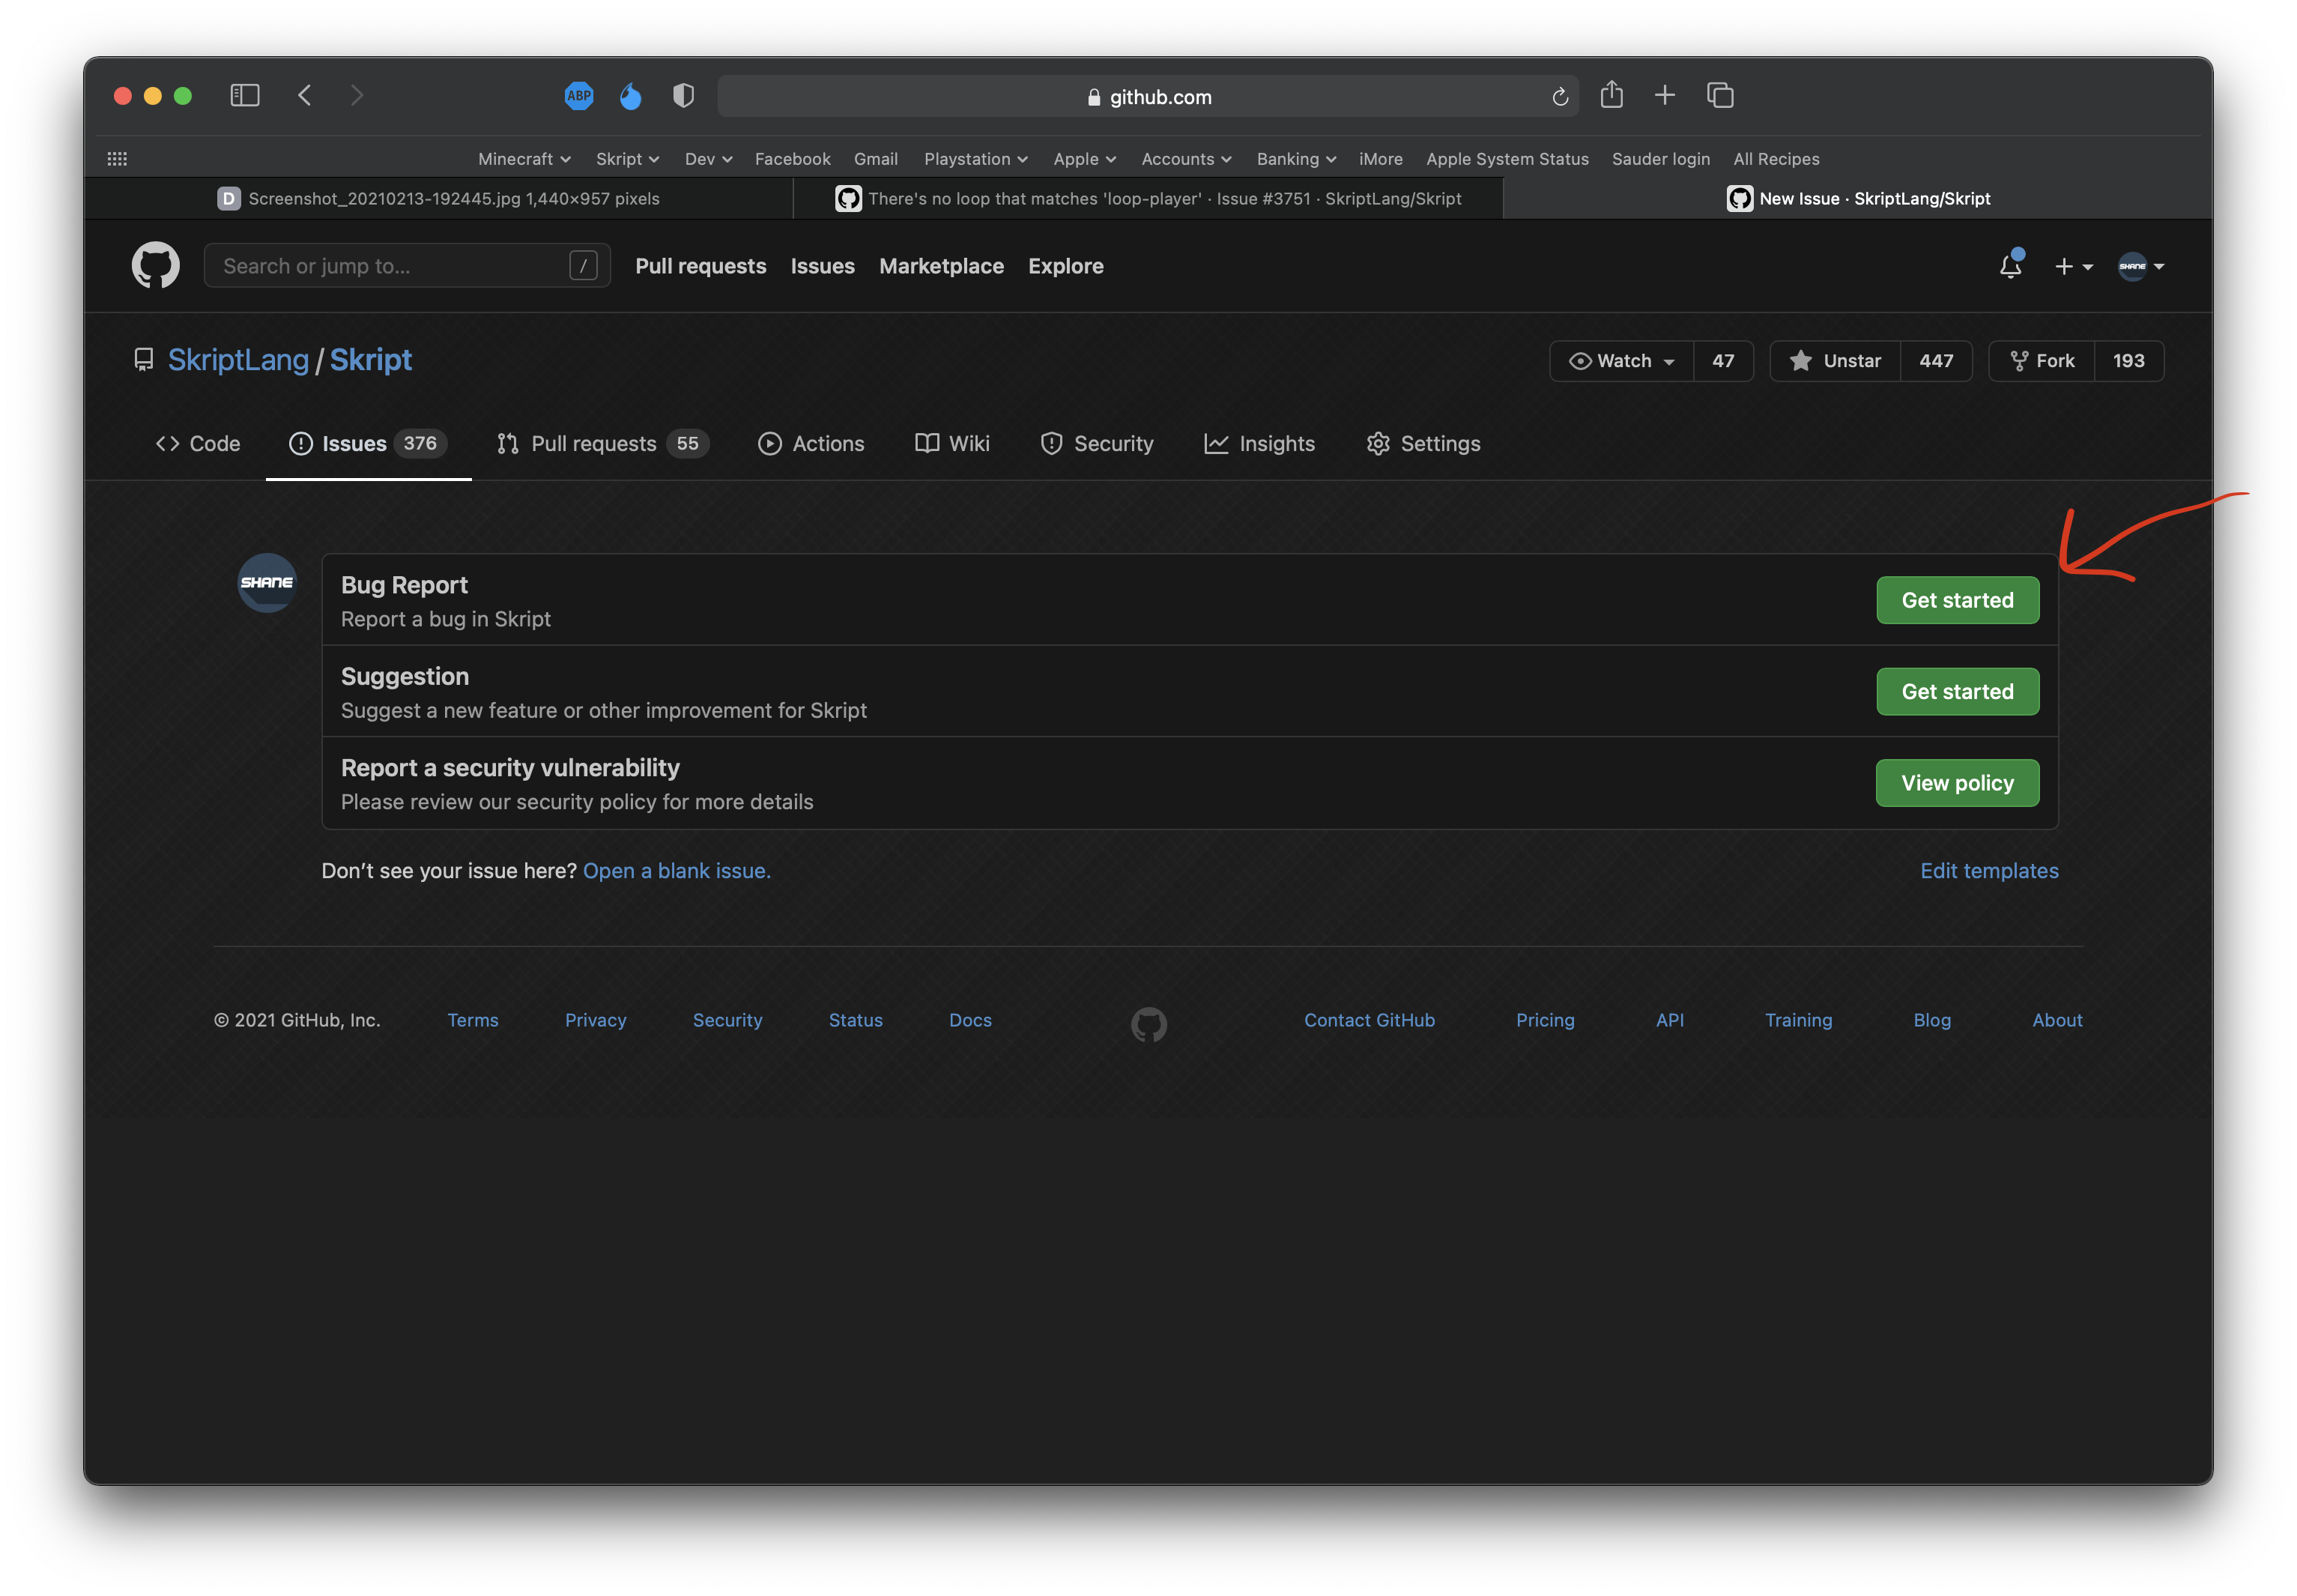Screen dimensions: 2297x1596
Task: Get started with a Bug Report
Action: click(1956, 600)
